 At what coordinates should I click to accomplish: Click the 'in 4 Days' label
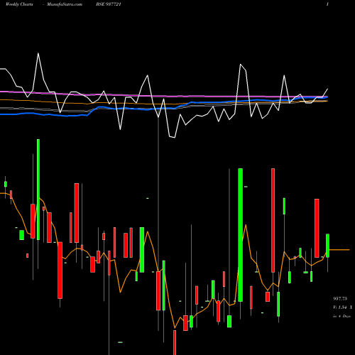pos(342,316)
